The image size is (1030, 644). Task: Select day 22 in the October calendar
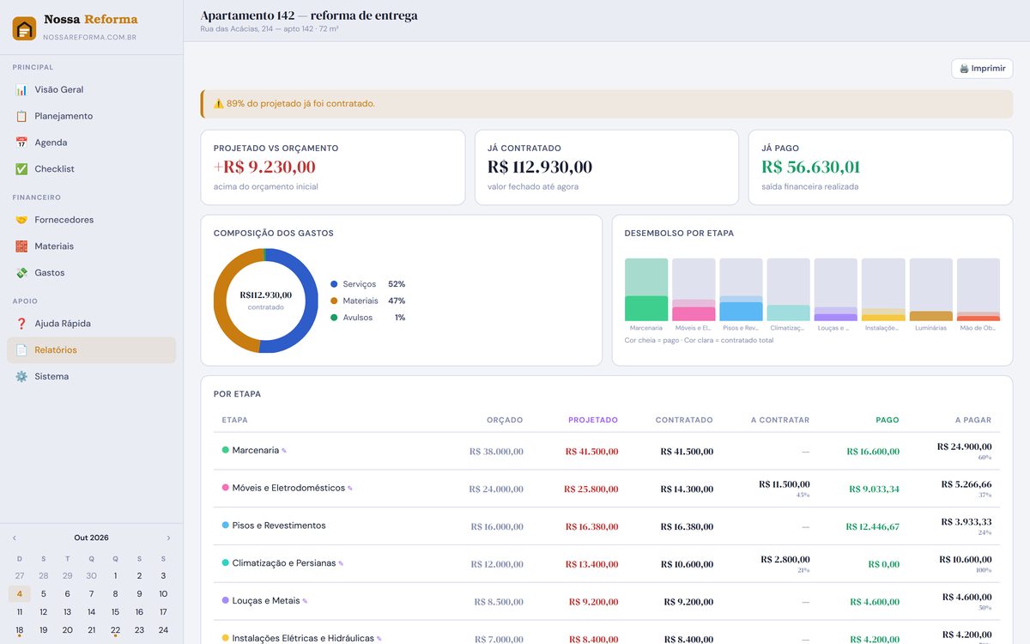pos(115,630)
